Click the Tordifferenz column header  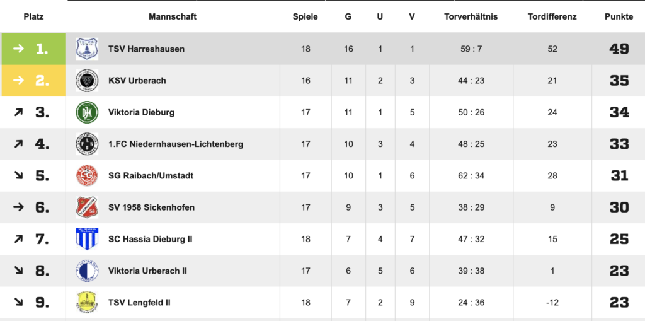pyautogui.click(x=552, y=17)
